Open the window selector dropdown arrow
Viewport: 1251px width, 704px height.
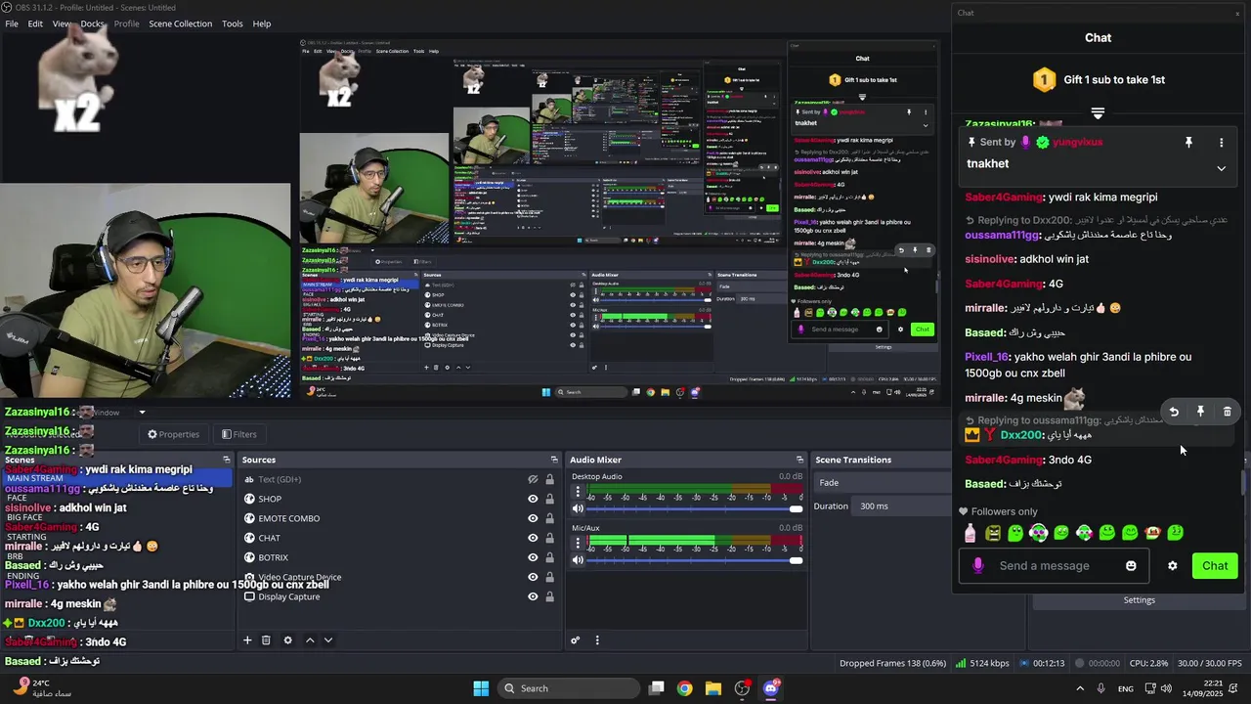click(x=141, y=413)
